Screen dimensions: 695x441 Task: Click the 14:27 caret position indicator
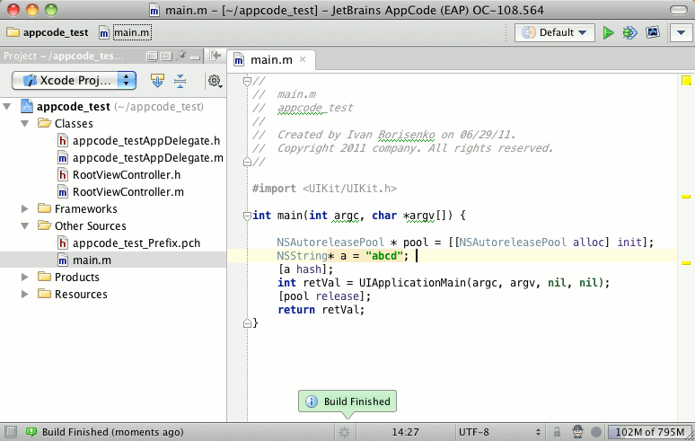405,432
